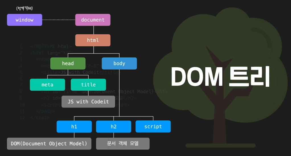Select the 'JS with Codeit' text node

pyautogui.click(x=88, y=102)
